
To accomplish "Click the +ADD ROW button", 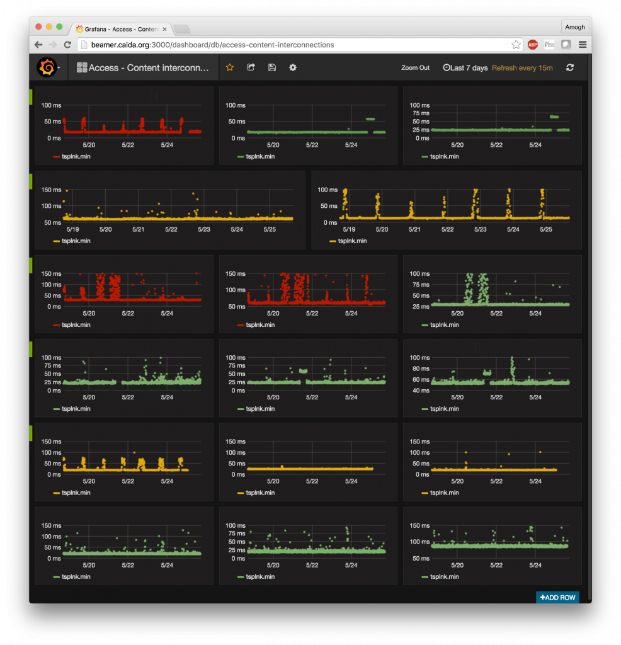I will click(557, 597).
